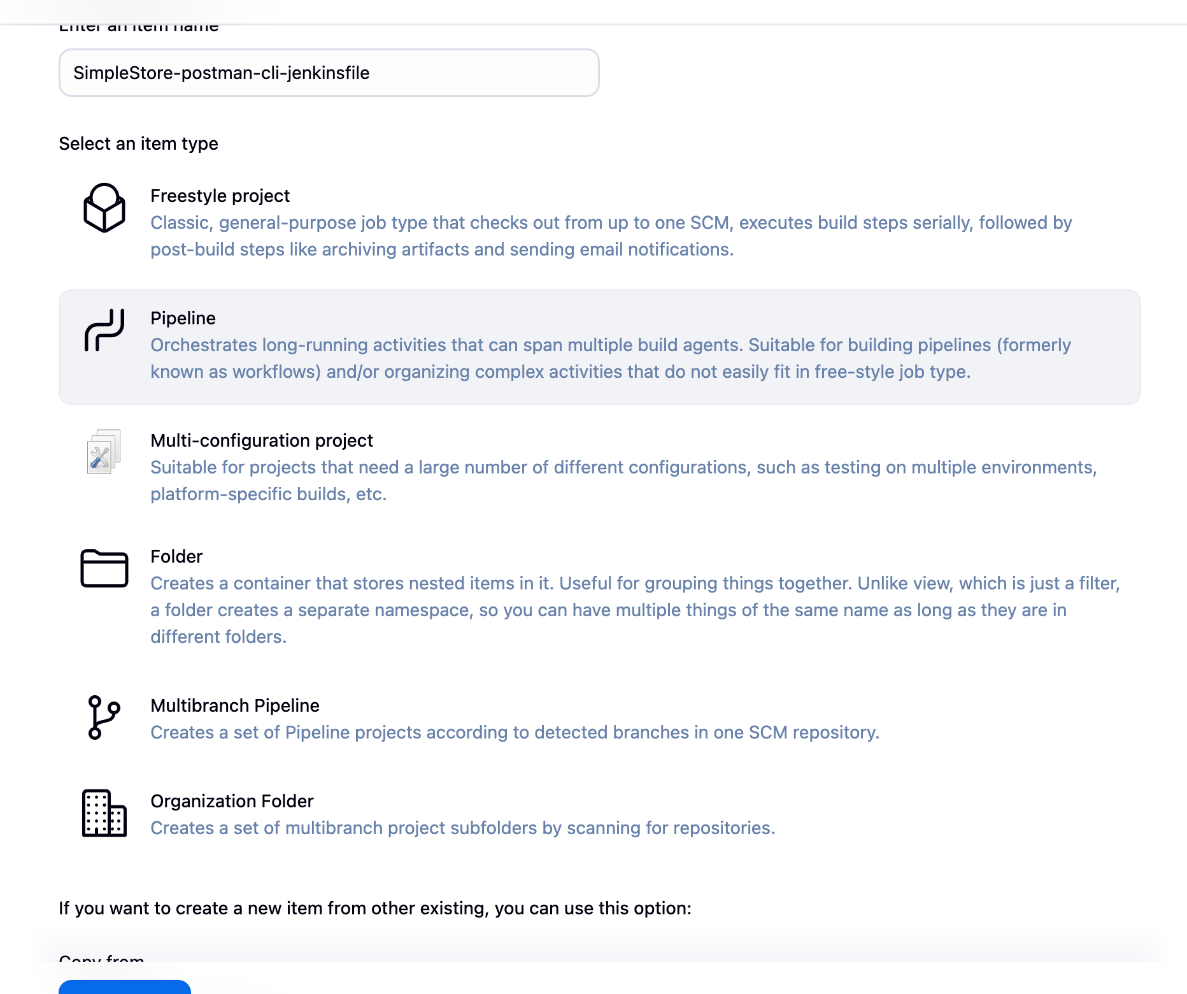Choose the Pipeline item type title
Screen dimensions: 1187x994
(x=183, y=318)
